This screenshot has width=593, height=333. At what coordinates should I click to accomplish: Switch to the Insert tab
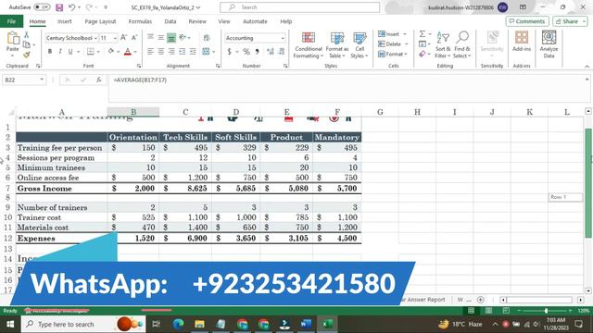click(x=64, y=21)
